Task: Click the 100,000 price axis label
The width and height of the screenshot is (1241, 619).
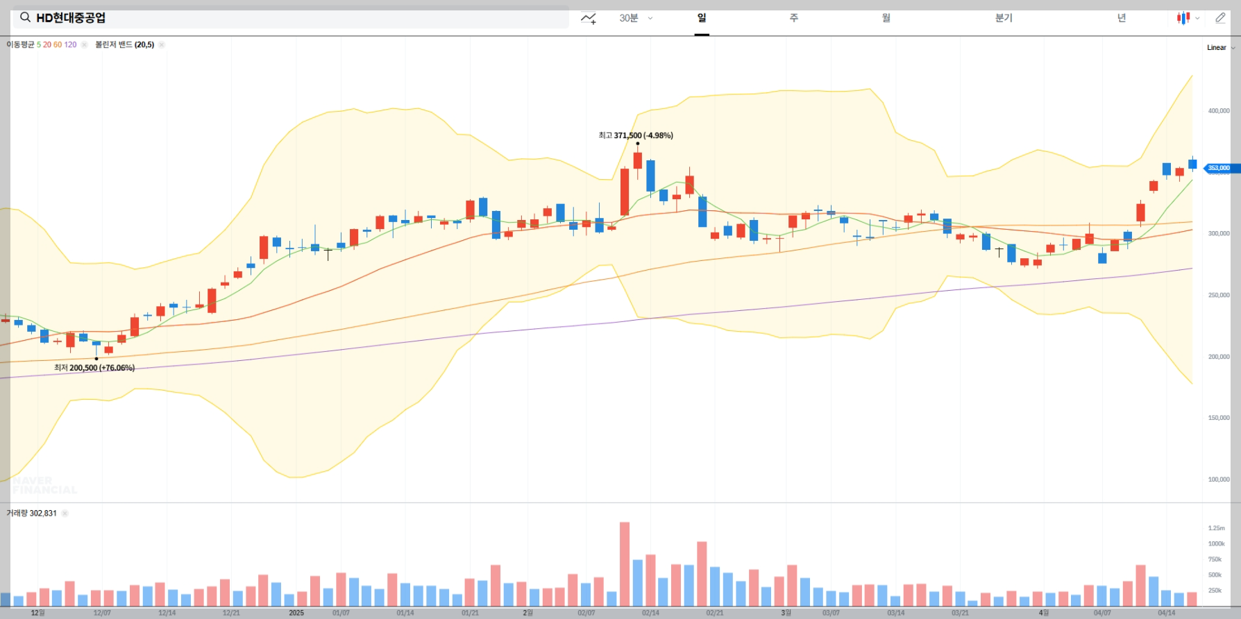Action: click(x=1219, y=480)
